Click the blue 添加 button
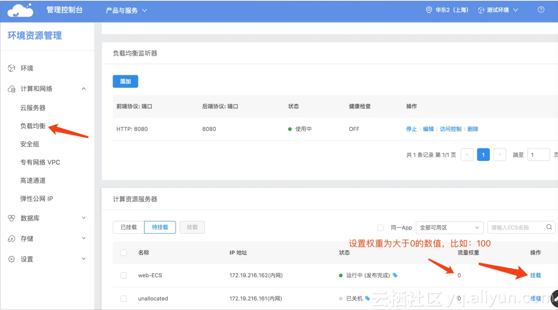The image size is (558, 310). (x=126, y=81)
